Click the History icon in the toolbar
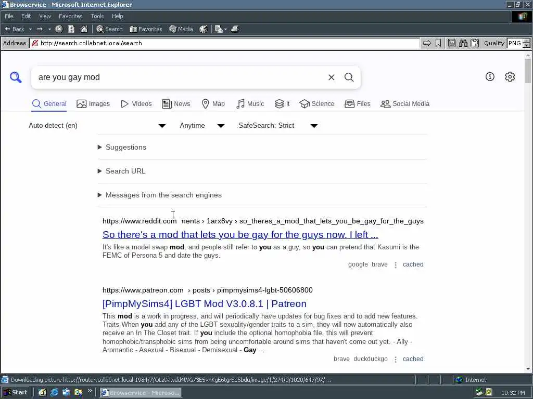The width and height of the screenshot is (533, 399). click(204, 29)
